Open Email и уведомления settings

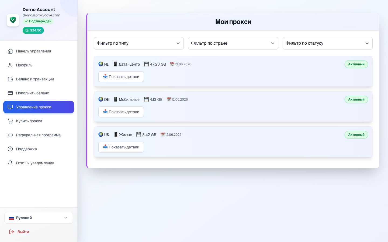click(39, 163)
